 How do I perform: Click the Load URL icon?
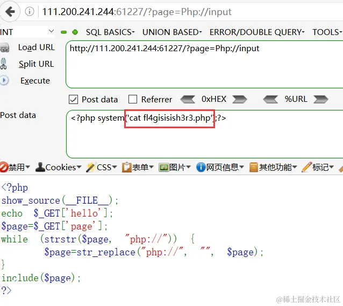[x=5, y=47]
